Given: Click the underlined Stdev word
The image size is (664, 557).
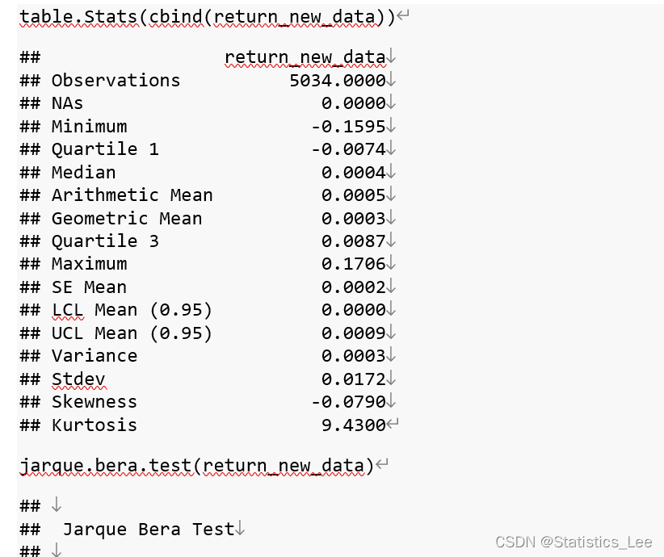Looking at the screenshot, I should point(78,379).
